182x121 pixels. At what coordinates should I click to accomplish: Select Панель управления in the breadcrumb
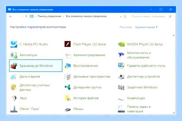pyautogui.click(x=49, y=16)
